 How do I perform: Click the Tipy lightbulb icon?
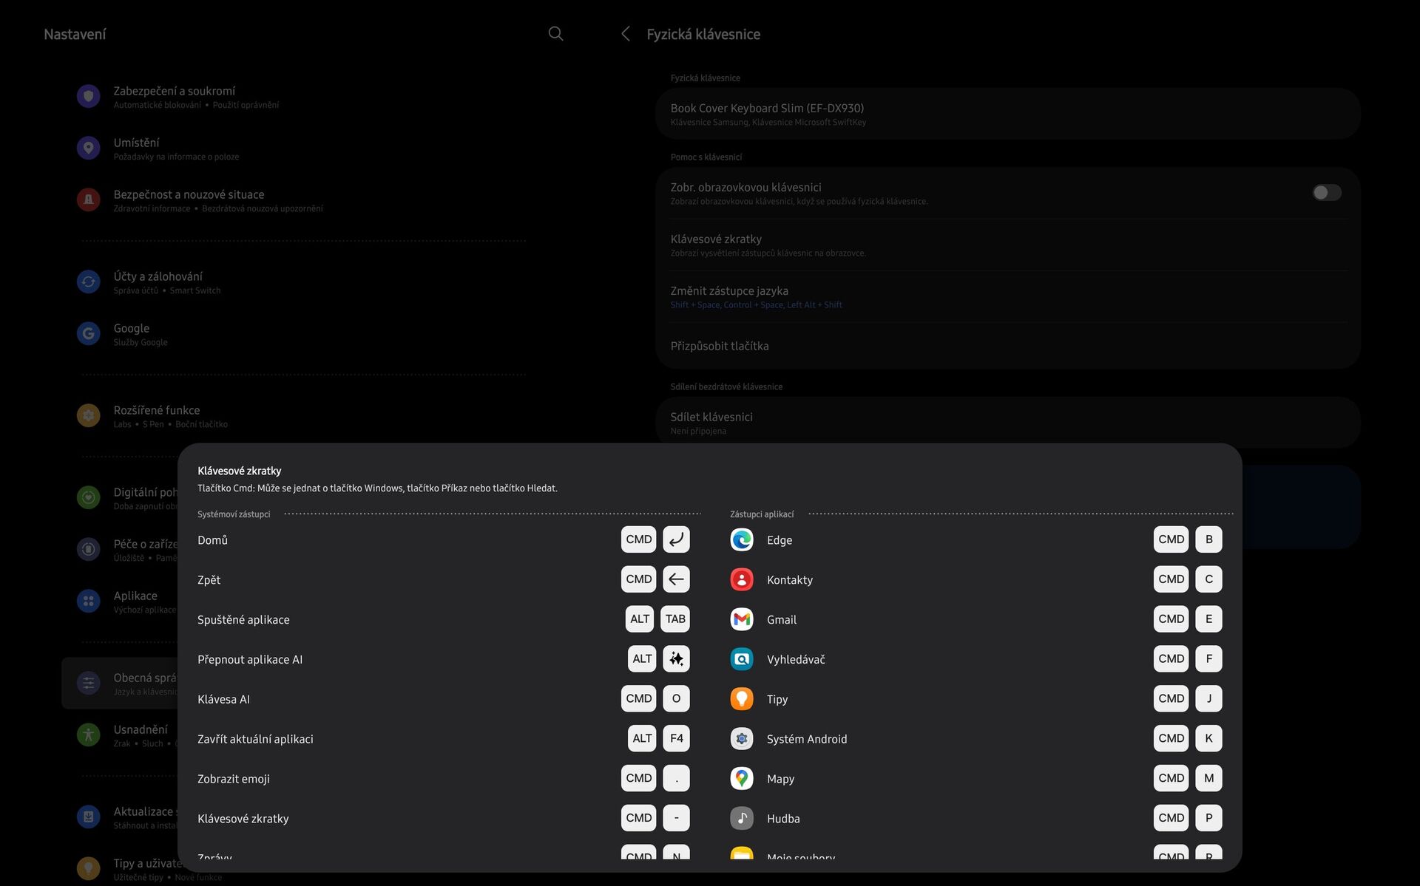point(741,699)
